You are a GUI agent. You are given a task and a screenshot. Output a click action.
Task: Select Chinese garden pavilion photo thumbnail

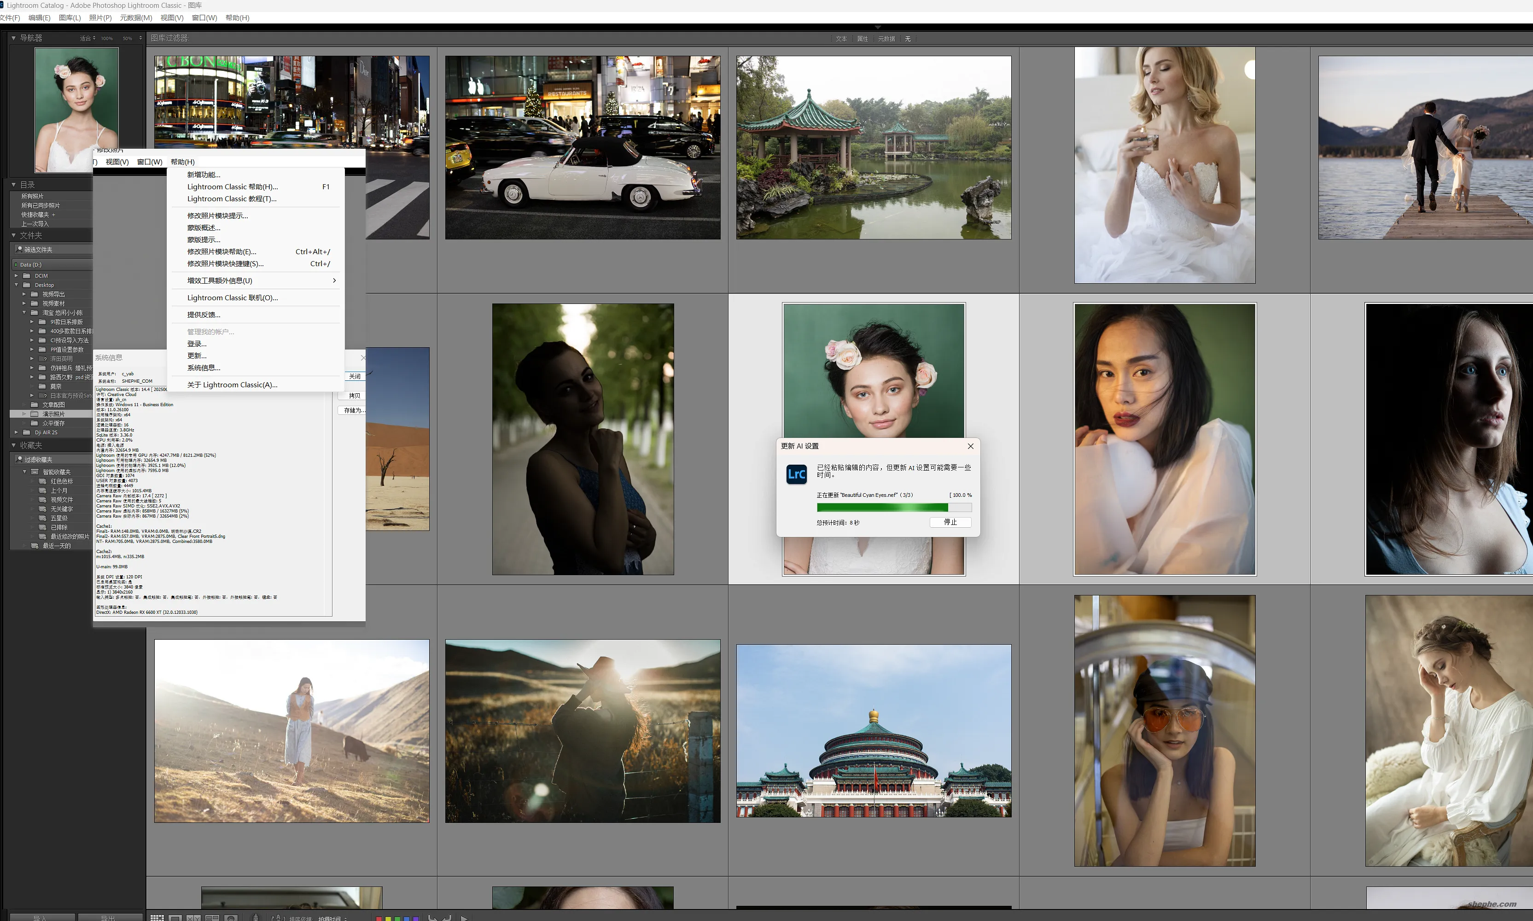click(x=873, y=148)
